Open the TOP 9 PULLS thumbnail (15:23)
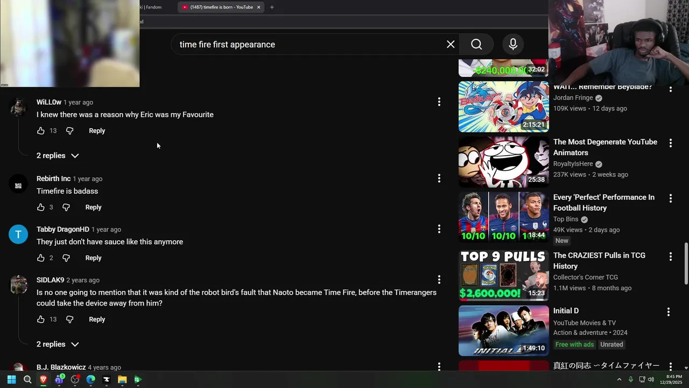The image size is (689, 388). click(504, 275)
